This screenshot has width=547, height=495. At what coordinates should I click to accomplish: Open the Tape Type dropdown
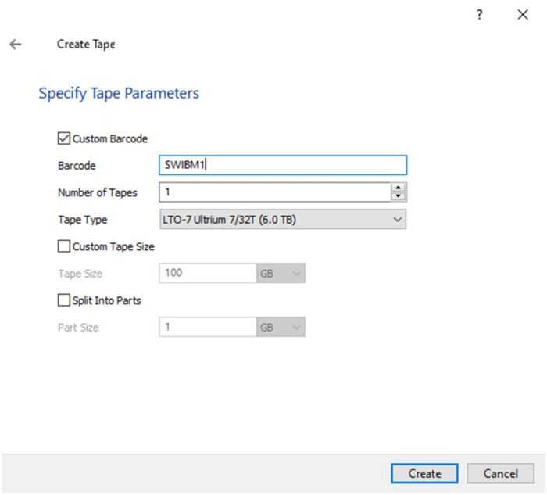[282, 220]
